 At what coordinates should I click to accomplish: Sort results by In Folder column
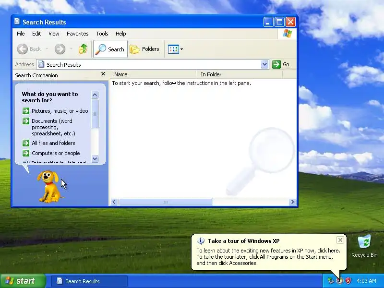point(239,74)
